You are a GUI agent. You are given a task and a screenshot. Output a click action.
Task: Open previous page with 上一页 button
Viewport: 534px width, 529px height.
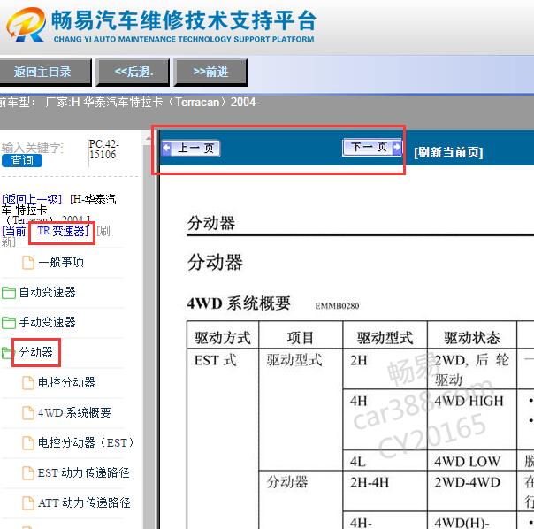[191, 149]
